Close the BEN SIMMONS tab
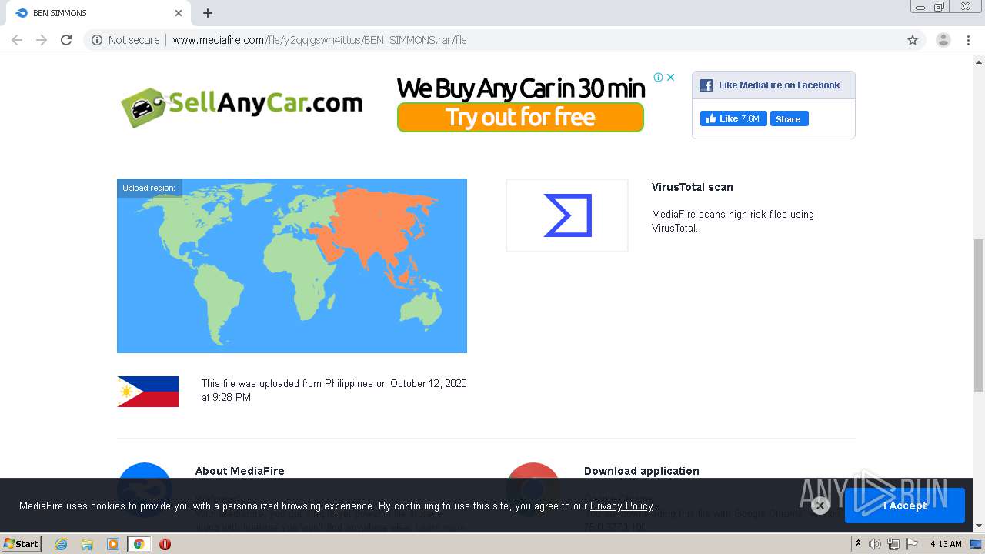Image resolution: width=985 pixels, height=554 pixels. pyautogui.click(x=179, y=13)
